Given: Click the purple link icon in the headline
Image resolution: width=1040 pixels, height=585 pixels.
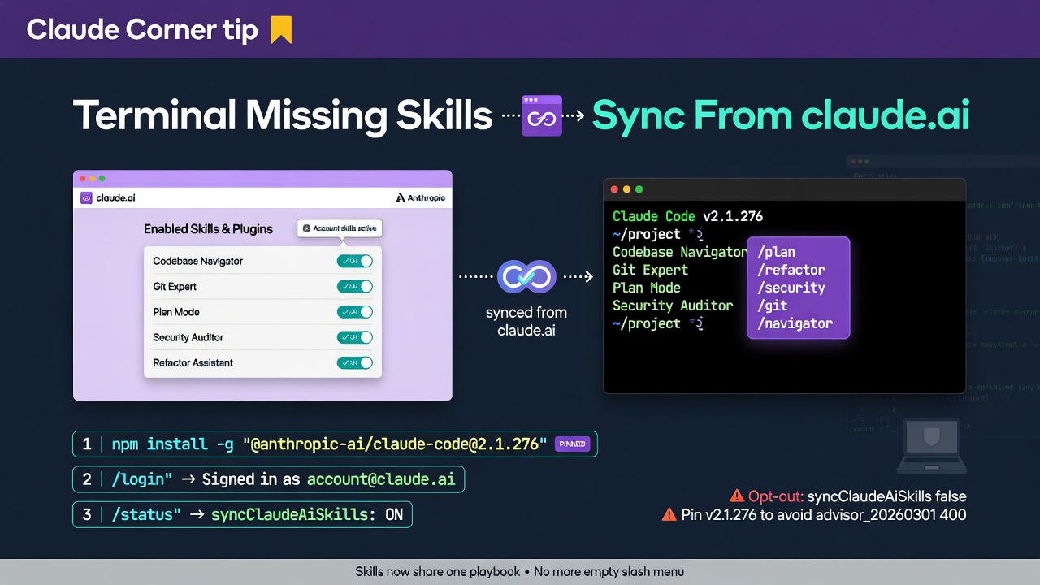Looking at the screenshot, I should [x=542, y=115].
